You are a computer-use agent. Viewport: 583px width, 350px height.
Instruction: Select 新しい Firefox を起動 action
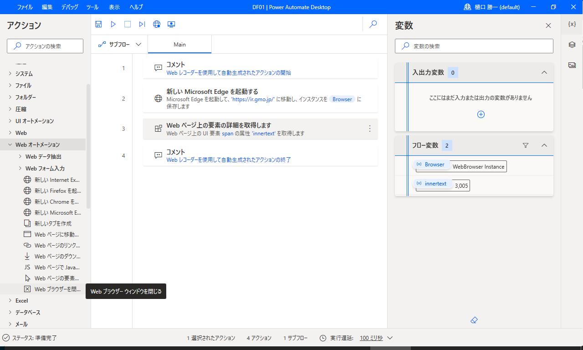click(x=52, y=190)
